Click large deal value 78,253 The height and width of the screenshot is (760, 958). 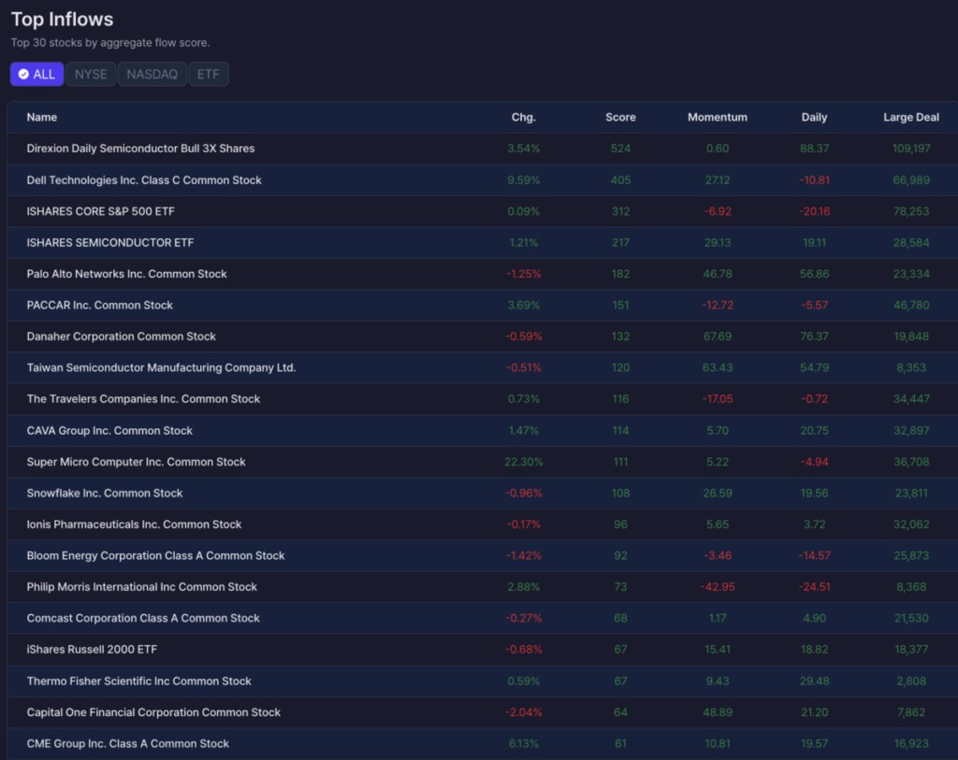coord(911,211)
